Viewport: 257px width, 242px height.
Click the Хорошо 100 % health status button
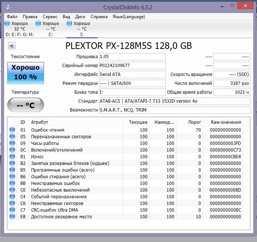pos(26,73)
